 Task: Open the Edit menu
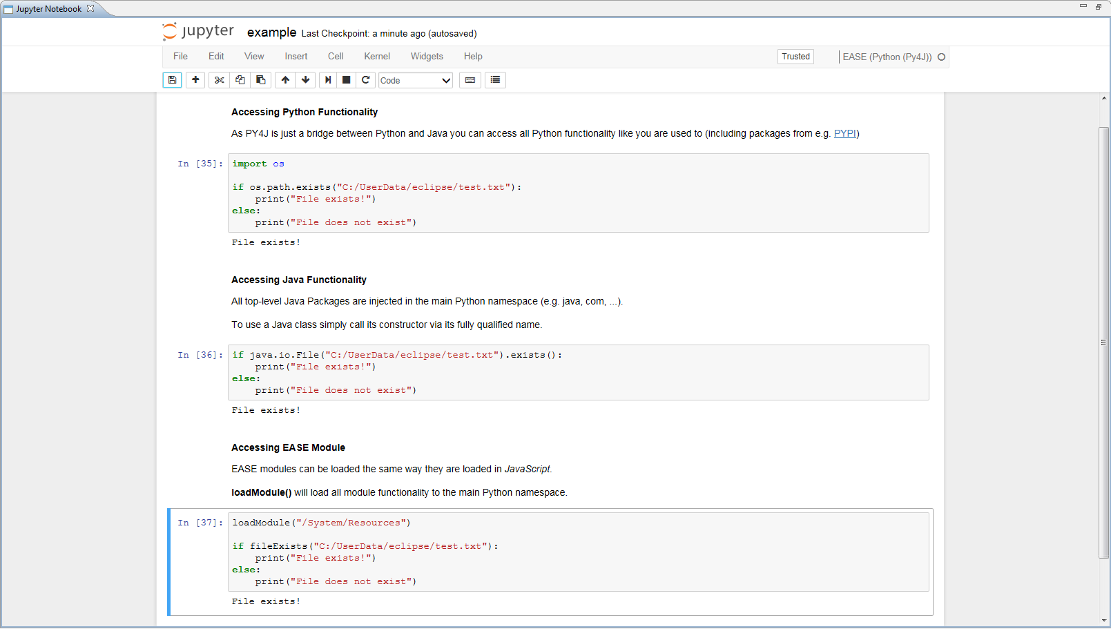pyautogui.click(x=216, y=57)
